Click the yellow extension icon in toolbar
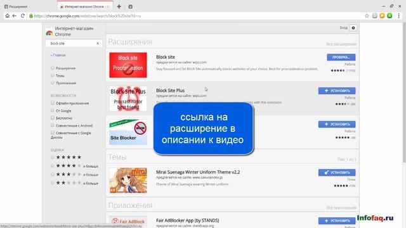 click(382, 16)
